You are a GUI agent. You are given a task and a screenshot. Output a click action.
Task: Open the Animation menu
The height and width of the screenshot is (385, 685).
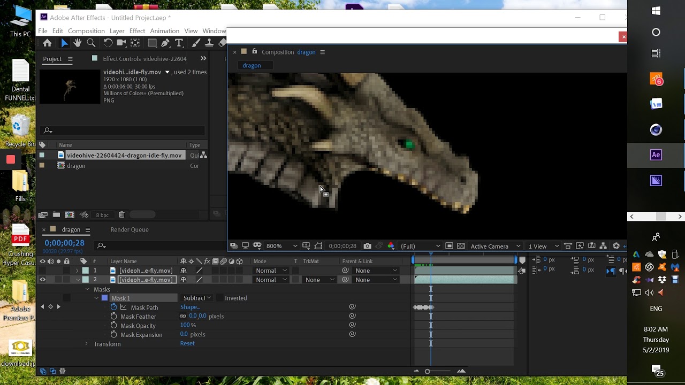coord(164,31)
